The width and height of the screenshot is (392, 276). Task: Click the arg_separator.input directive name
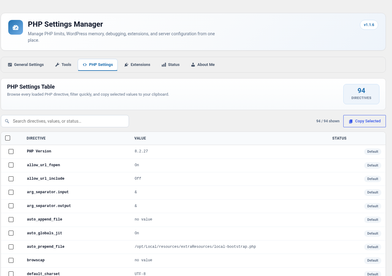[x=48, y=192]
